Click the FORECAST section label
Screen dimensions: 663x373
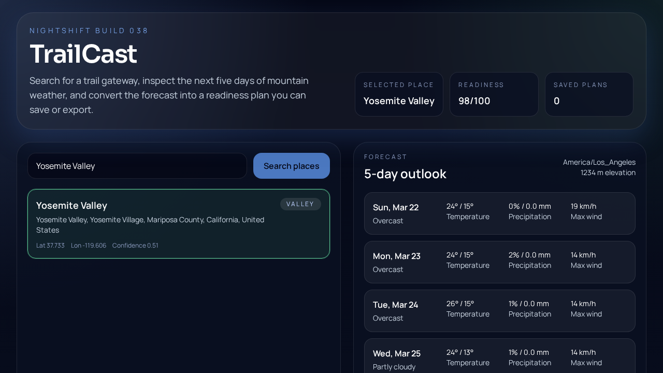[x=385, y=156]
